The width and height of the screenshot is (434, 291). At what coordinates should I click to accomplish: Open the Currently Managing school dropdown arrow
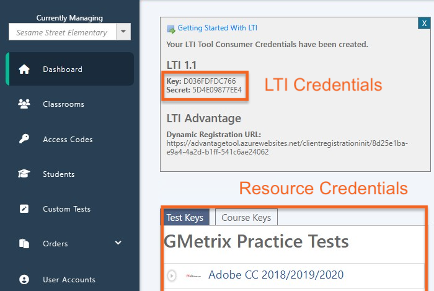point(123,32)
